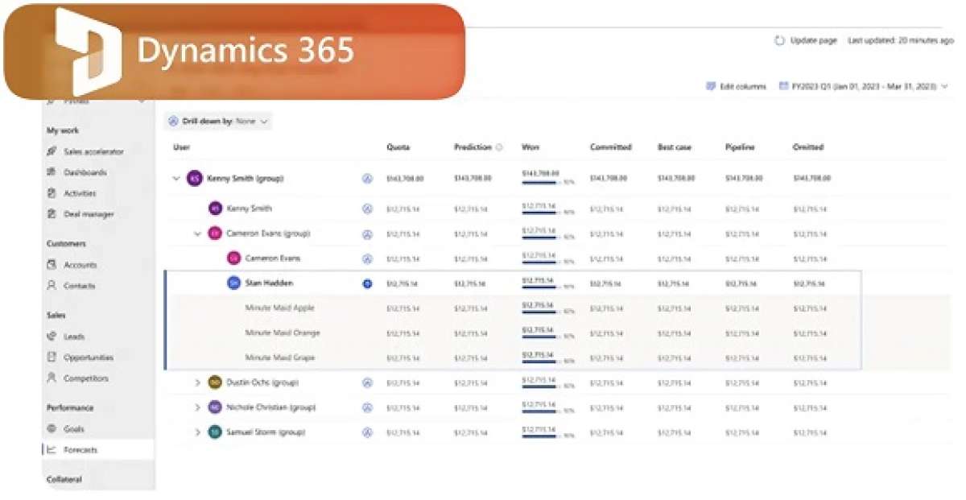Click the Won progress bar for Kenny Smith (group)

[x=540, y=183]
